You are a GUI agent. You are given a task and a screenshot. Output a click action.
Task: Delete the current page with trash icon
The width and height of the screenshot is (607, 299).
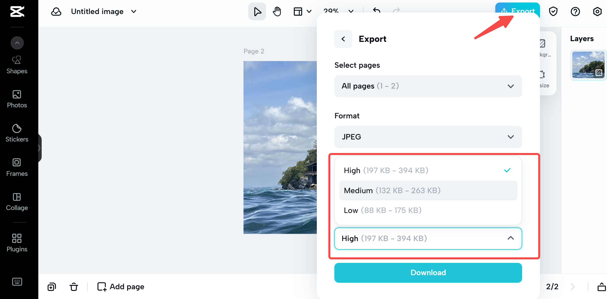coord(74,287)
